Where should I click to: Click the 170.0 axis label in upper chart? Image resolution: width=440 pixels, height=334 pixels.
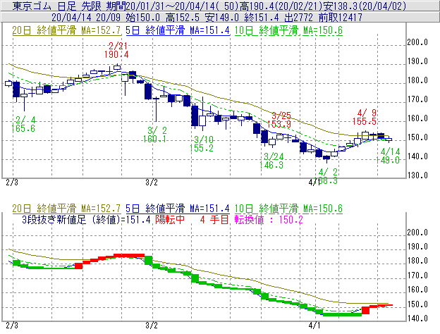click(418, 99)
